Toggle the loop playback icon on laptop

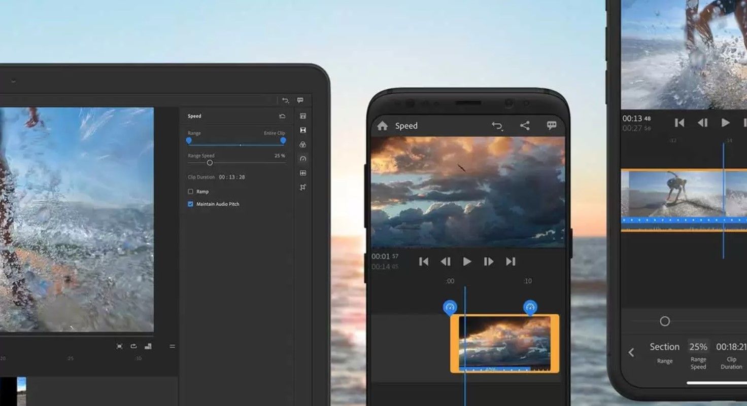click(x=133, y=346)
